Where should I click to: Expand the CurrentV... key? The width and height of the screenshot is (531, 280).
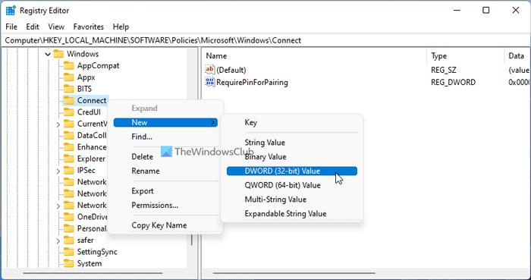click(x=58, y=124)
